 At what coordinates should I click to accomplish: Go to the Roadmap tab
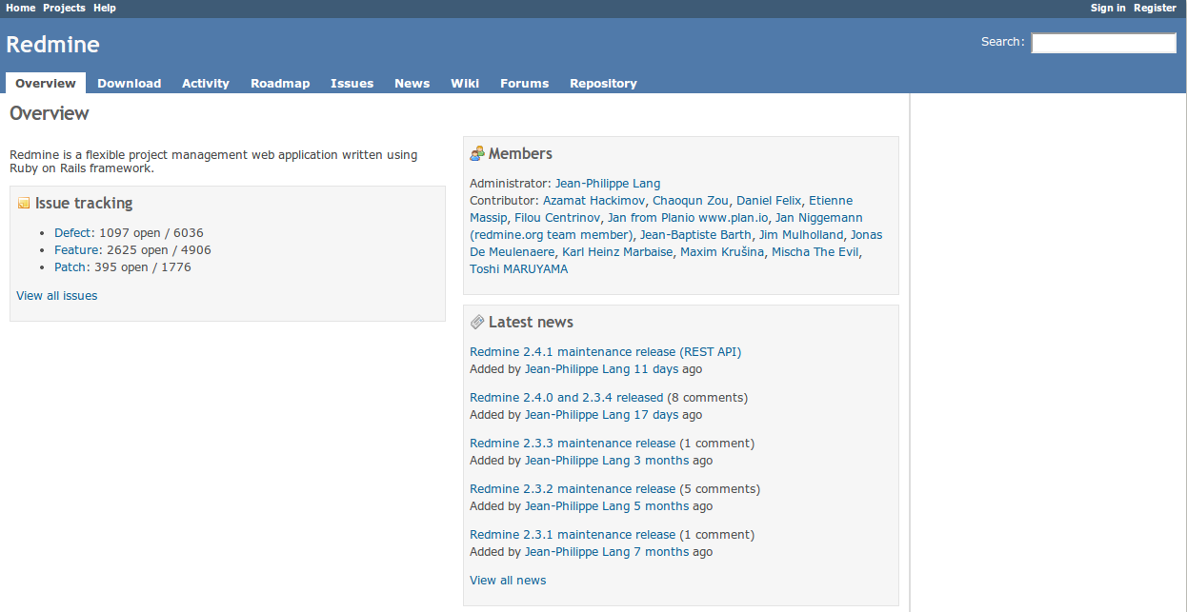(x=280, y=83)
